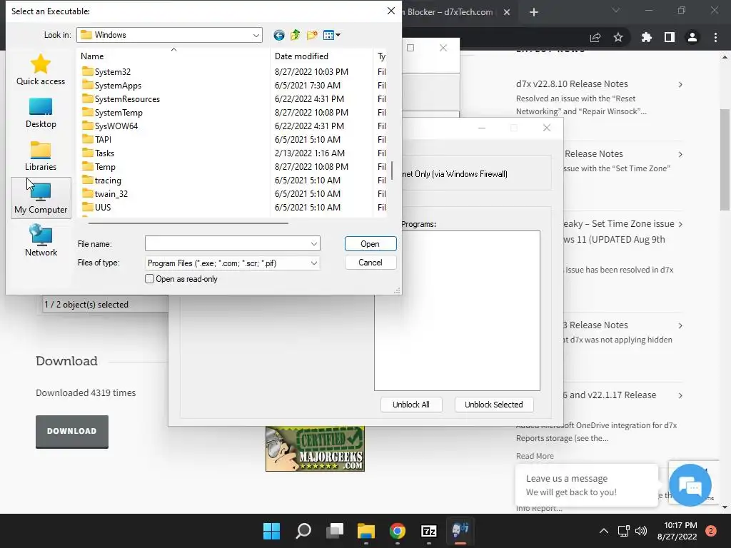This screenshot has width=731, height=548.
Task: Click Read More link on webpage
Action: click(535, 456)
